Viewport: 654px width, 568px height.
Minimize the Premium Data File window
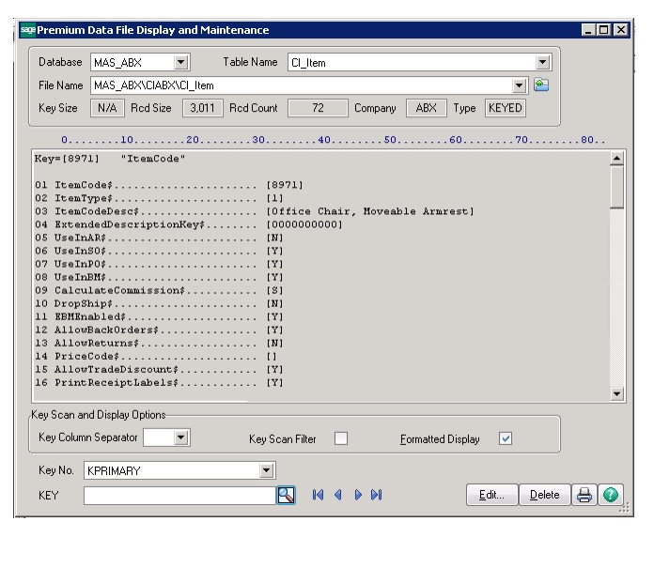click(x=588, y=30)
